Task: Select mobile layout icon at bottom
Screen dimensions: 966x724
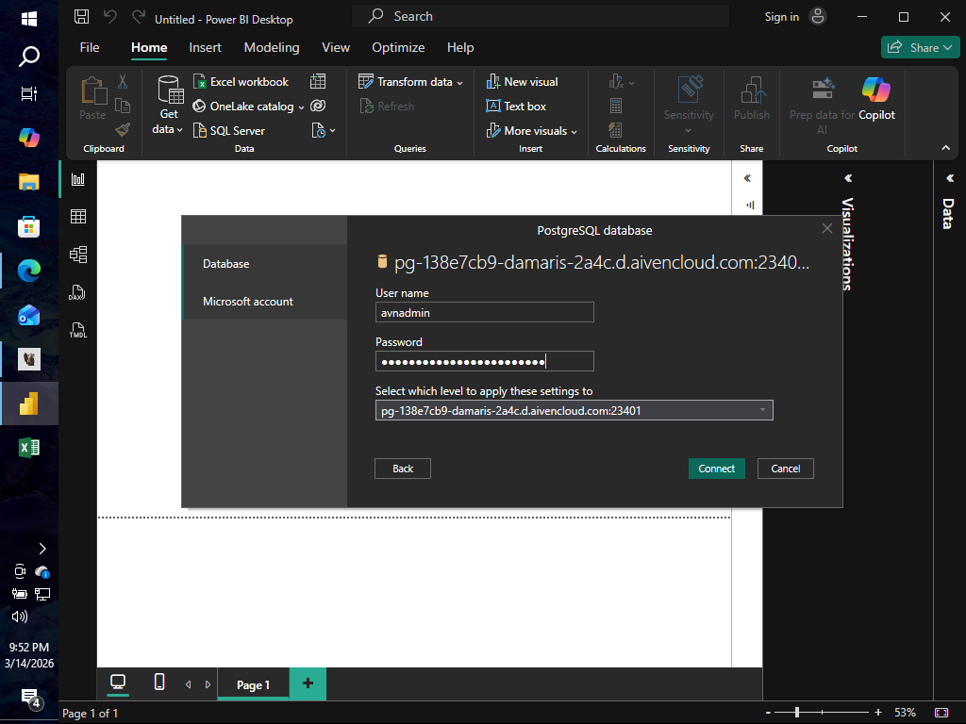Action: coord(158,683)
